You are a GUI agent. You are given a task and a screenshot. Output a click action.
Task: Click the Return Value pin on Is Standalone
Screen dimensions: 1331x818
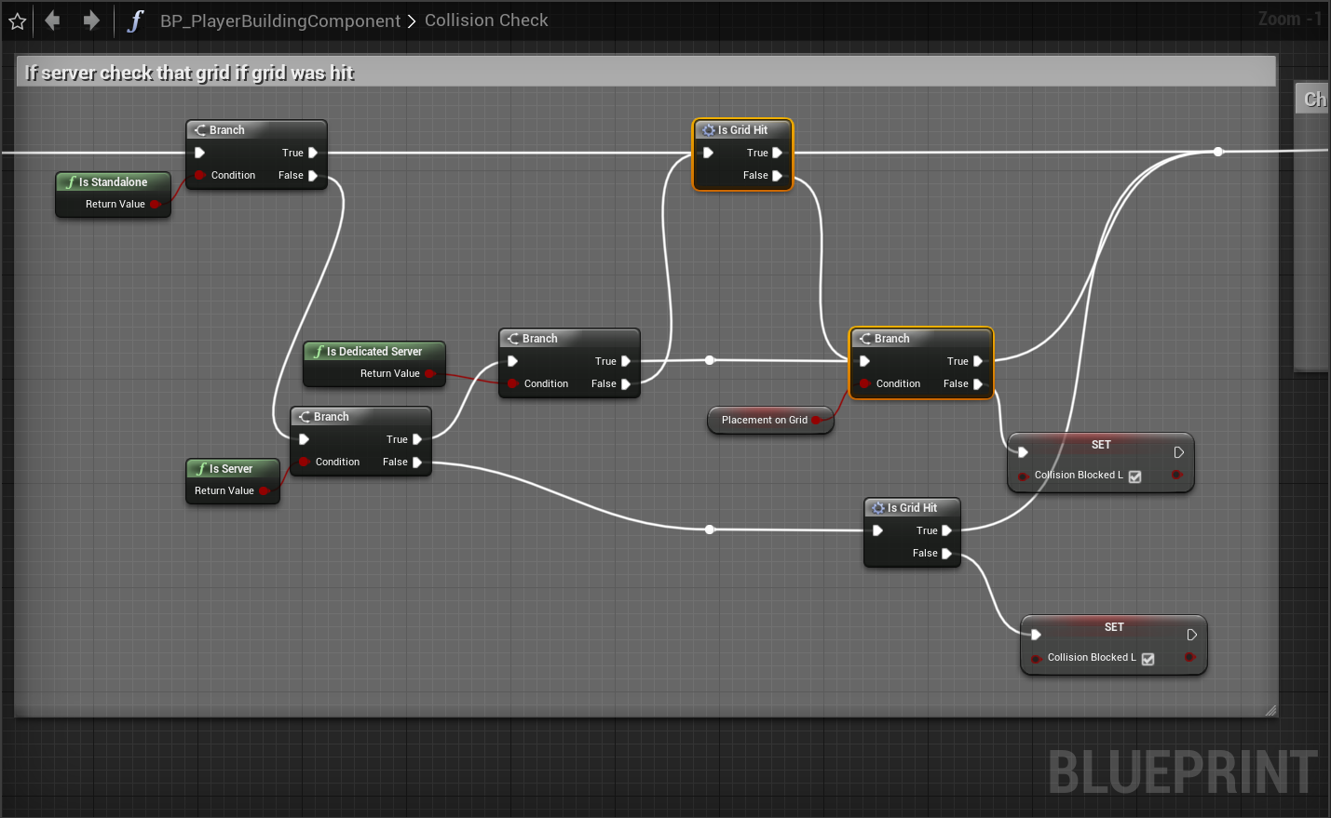[155, 205]
